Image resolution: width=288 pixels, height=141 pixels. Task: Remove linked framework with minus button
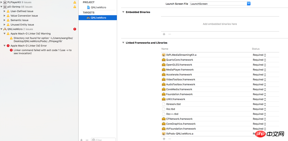[170, 139]
